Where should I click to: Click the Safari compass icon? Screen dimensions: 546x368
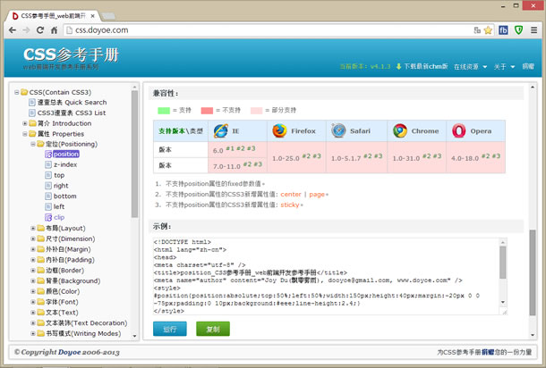pyautogui.click(x=338, y=130)
